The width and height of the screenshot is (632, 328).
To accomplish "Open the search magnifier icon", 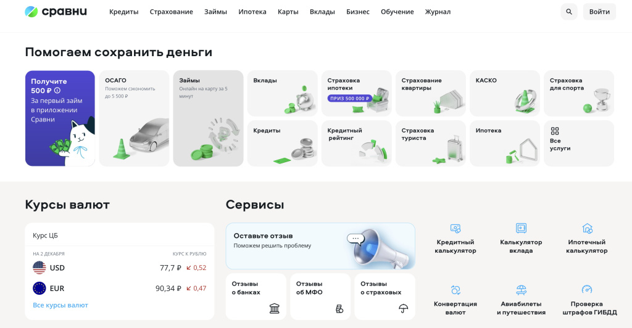I will click(x=568, y=12).
